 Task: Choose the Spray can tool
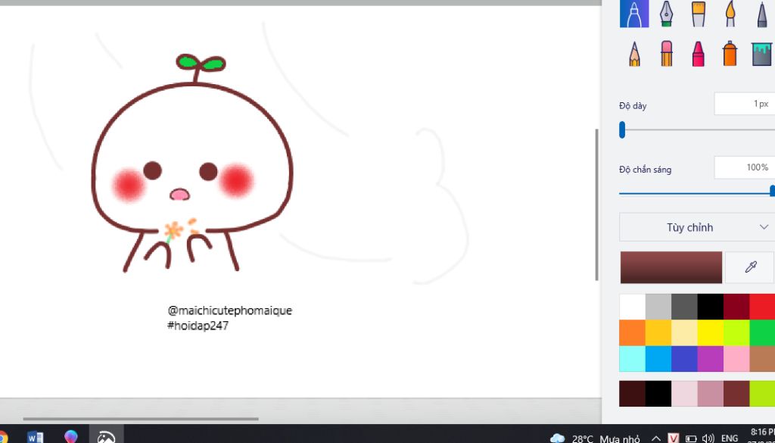pos(730,54)
